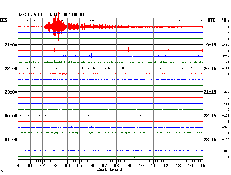Select the 00:00 local time label
The width and height of the screenshot is (231, 175).
point(11,116)
